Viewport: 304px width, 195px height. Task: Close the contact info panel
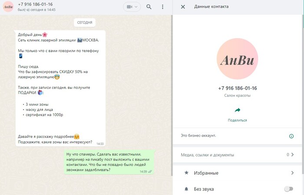183,7
